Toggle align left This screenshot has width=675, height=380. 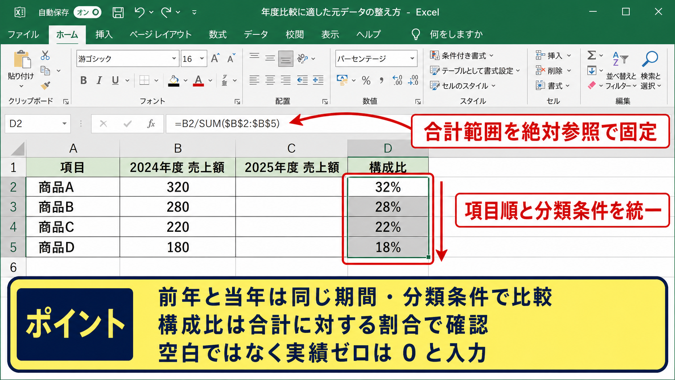pyautogui.click(x=254, y=80)
